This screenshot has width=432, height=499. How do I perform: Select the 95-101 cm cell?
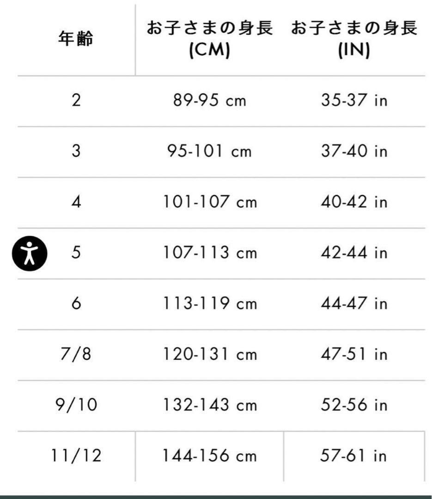coord(209,151)
